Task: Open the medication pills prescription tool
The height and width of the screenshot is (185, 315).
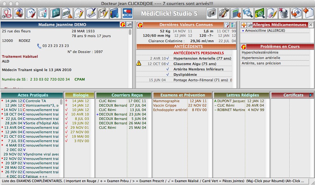Action: coord(19,13)
